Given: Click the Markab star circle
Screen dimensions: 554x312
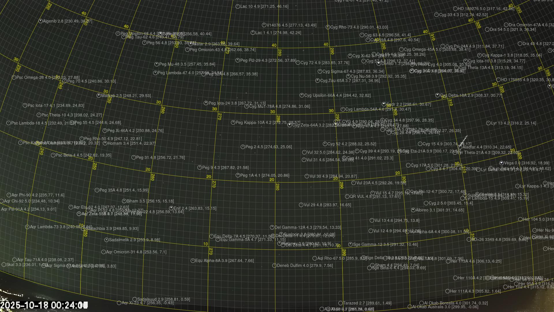Looking at the screenshot, I should pyautogui.click(x=99, y=96).
